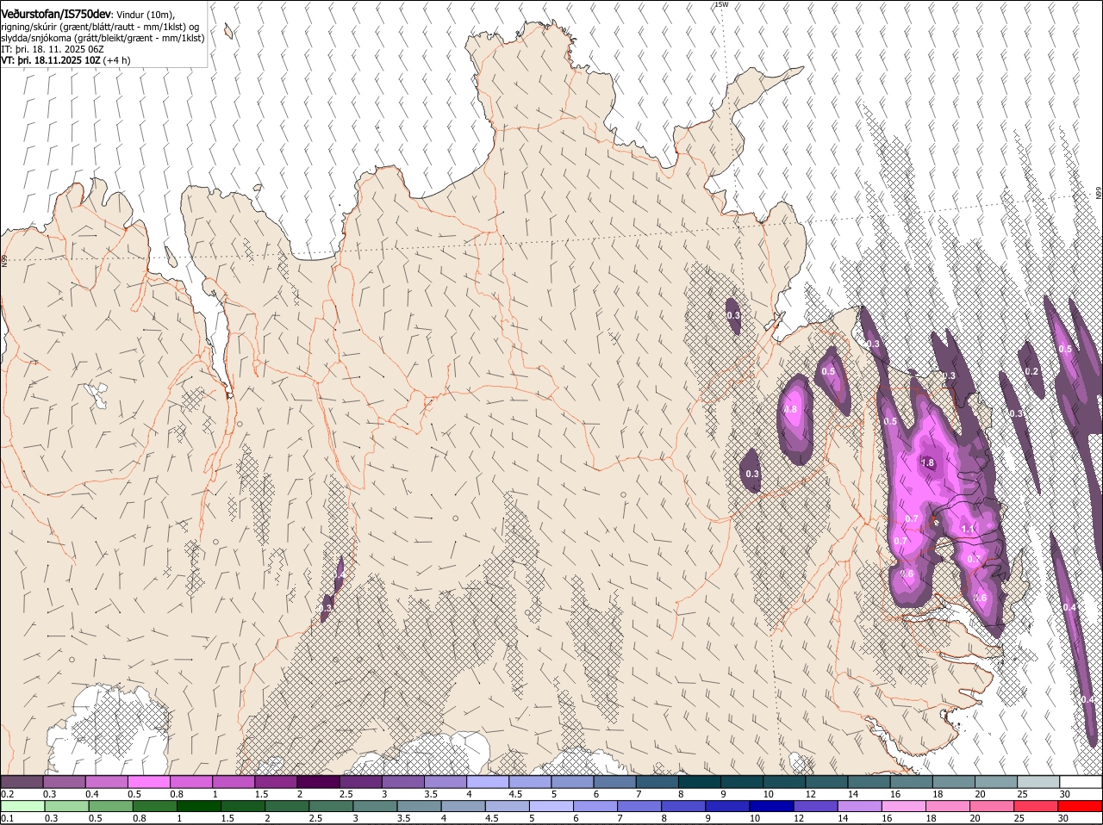Image resolution: width=1103 pixels, height=825 pixels.
Task: Pick the upper legend swatch starting at 0.8
Action: click(x=191, y=782)
